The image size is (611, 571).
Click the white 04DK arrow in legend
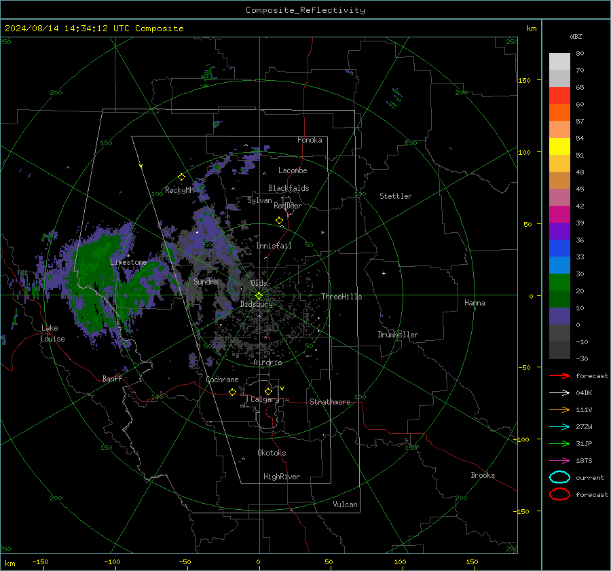pos(559,393)
